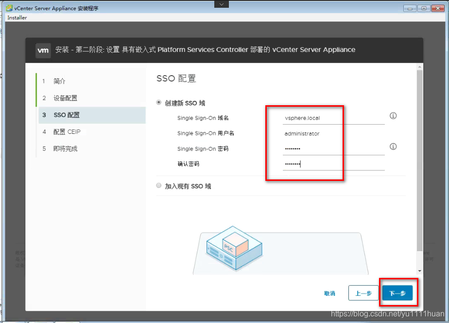Expand the collapsed top chevron handle
This screenshot has width=449, height=323.
pos(222,4)
